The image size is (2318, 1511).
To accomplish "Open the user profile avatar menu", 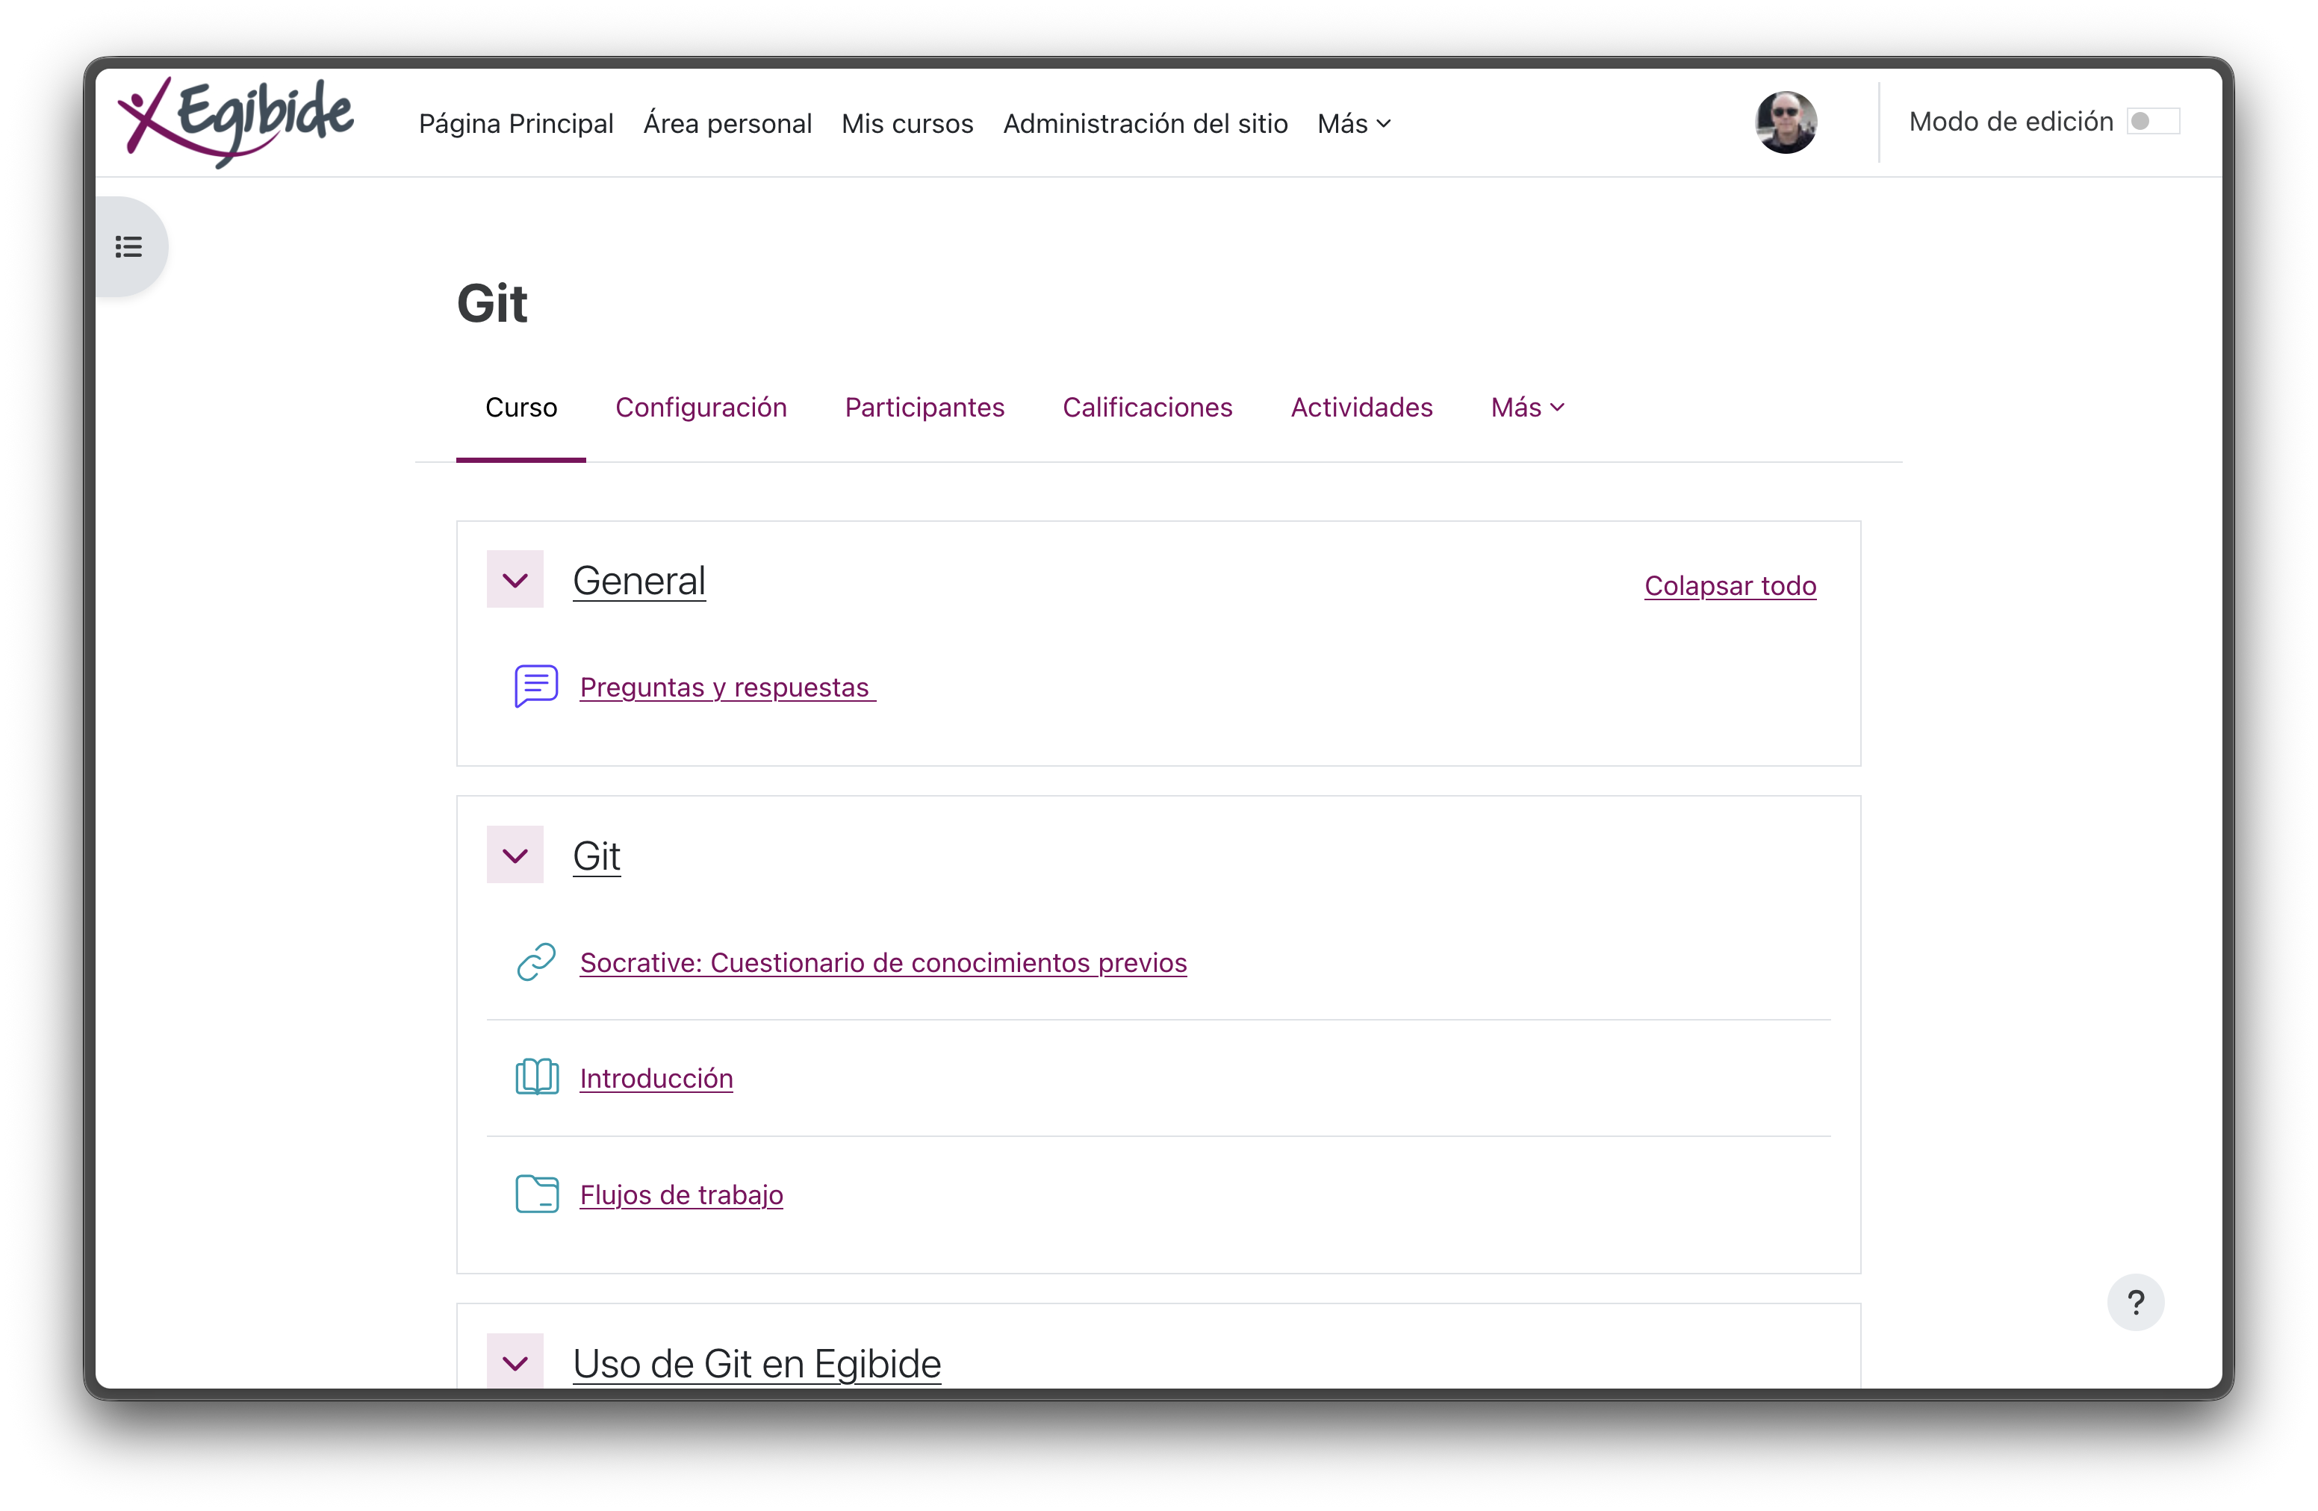I will (1786, 122).
